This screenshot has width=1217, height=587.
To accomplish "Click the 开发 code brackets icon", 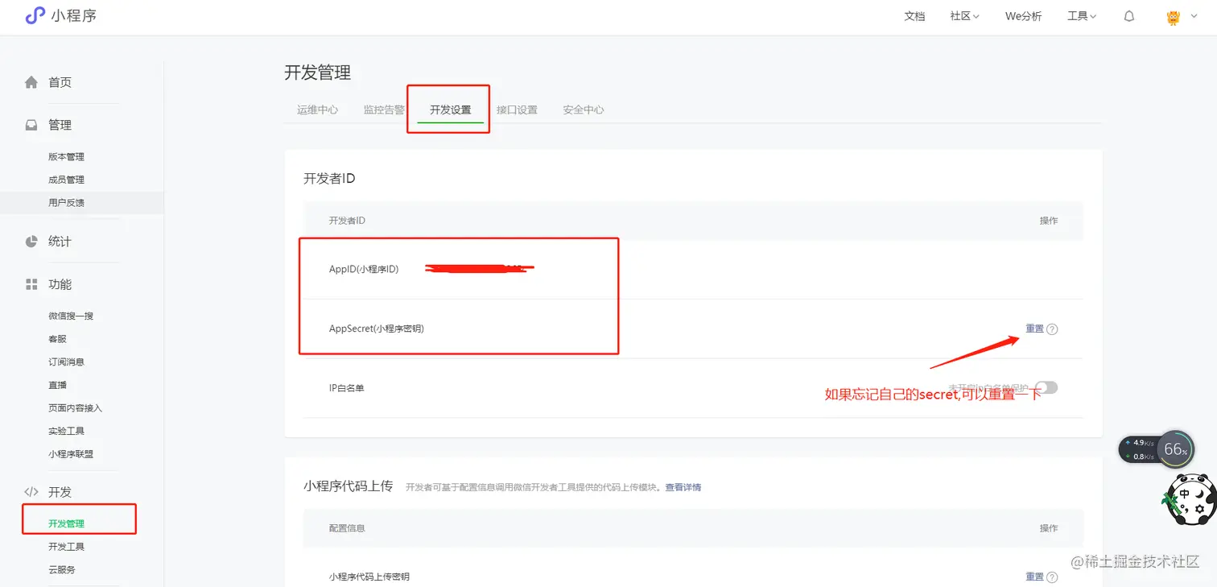I will pyautogui.click(x=31, y=492).
